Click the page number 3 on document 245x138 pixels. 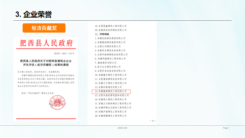pos(153,121)
